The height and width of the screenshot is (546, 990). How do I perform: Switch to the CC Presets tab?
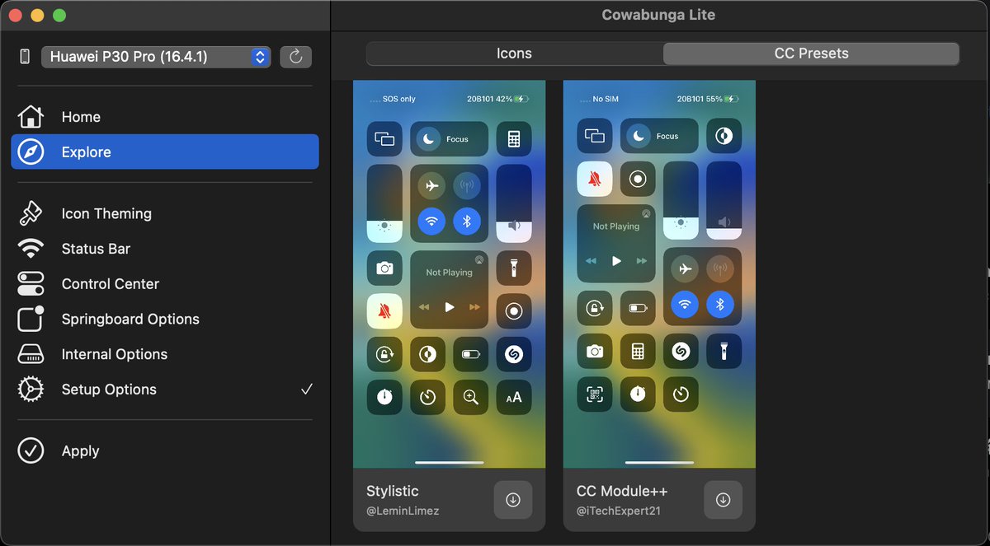(811, 54)
